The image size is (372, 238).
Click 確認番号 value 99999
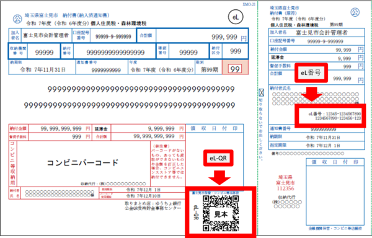[188, 53]
